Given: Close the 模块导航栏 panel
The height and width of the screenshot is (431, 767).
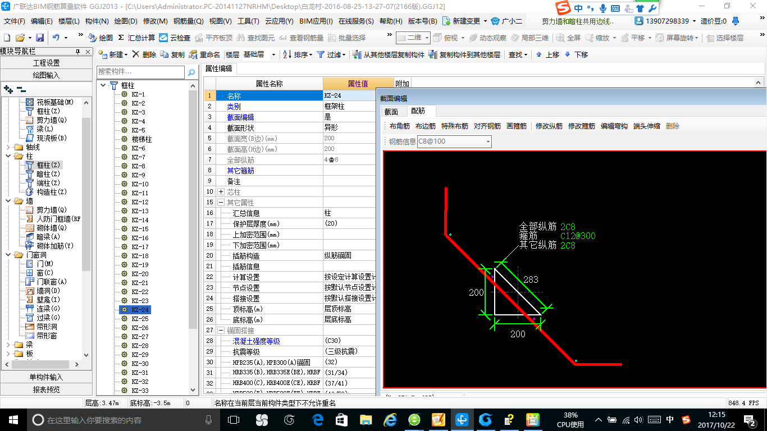Looking at the screenshot, I should click(87, 51).
